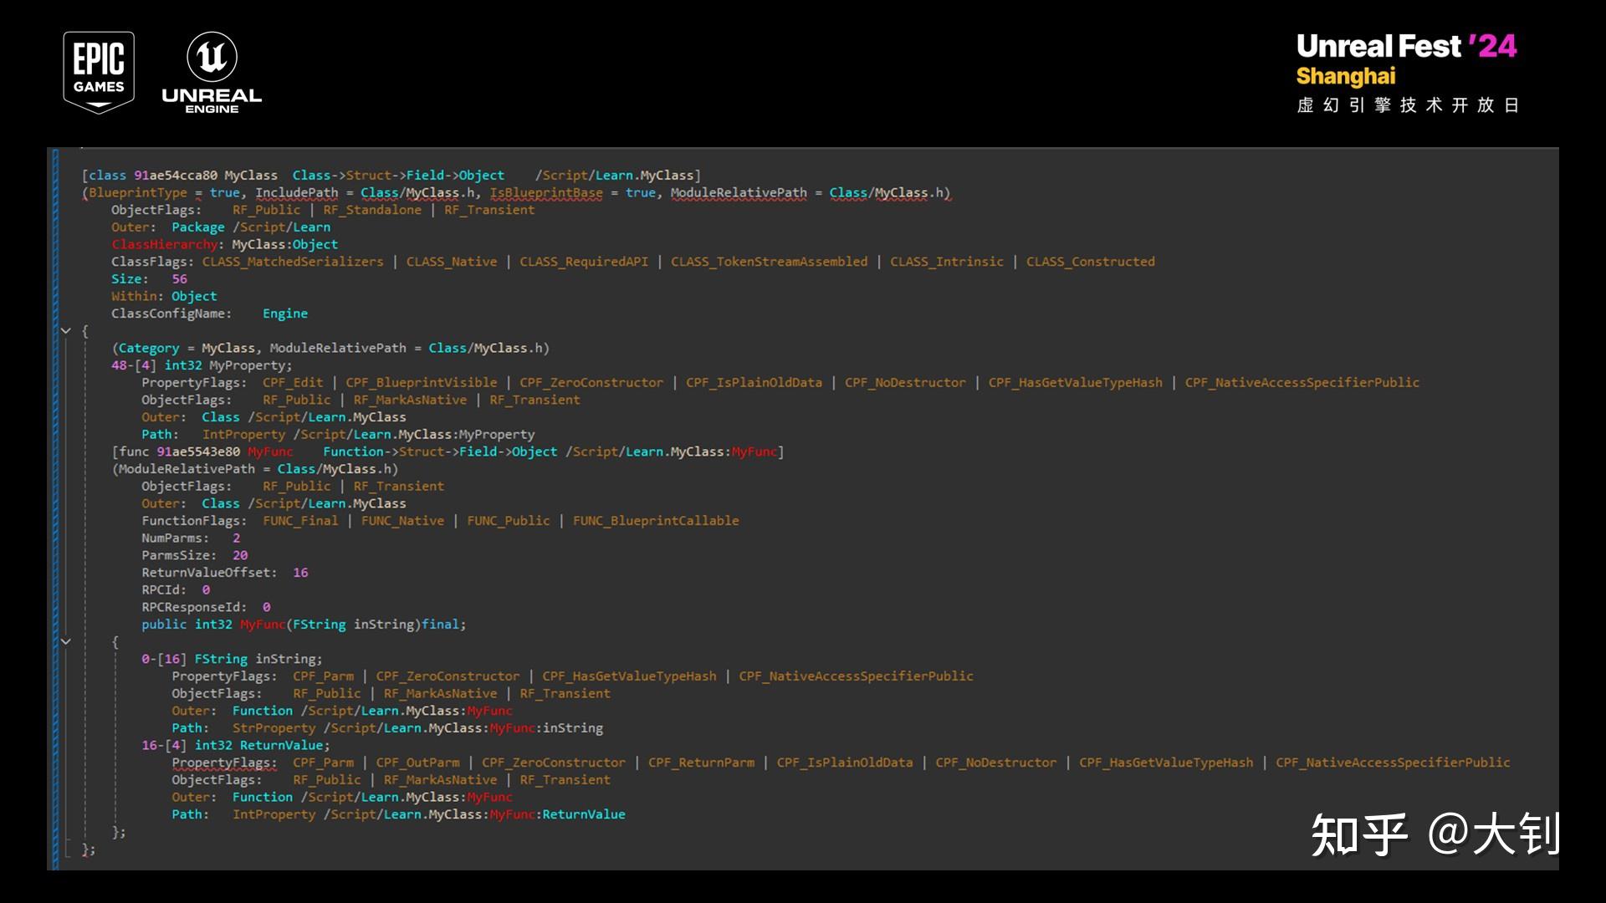Screen dimensions: 1606x903
Task: Click CPF_ReturnParm property flag
Action: (x=701, y=763)
